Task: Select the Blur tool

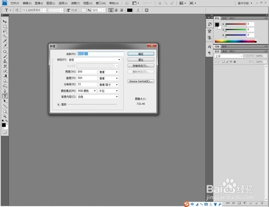Action: (4, 81)
